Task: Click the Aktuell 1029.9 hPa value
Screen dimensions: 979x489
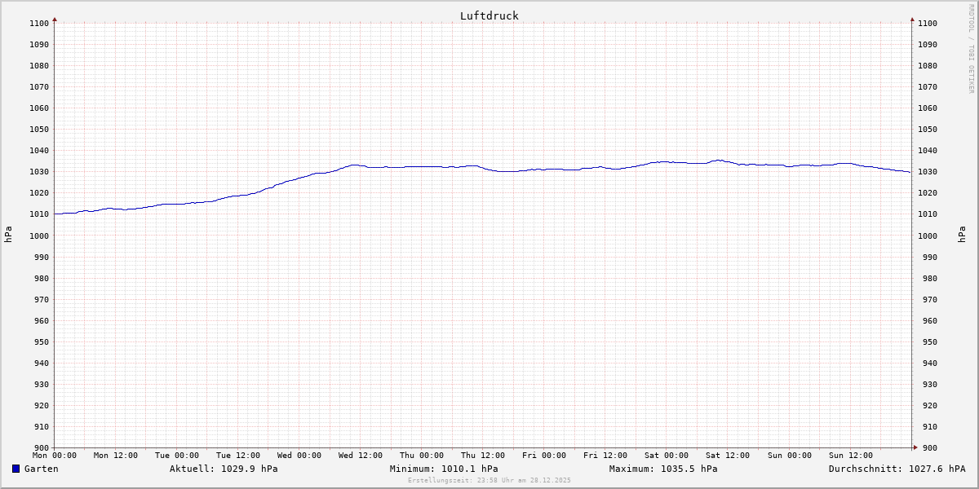Action: point(224,469)
